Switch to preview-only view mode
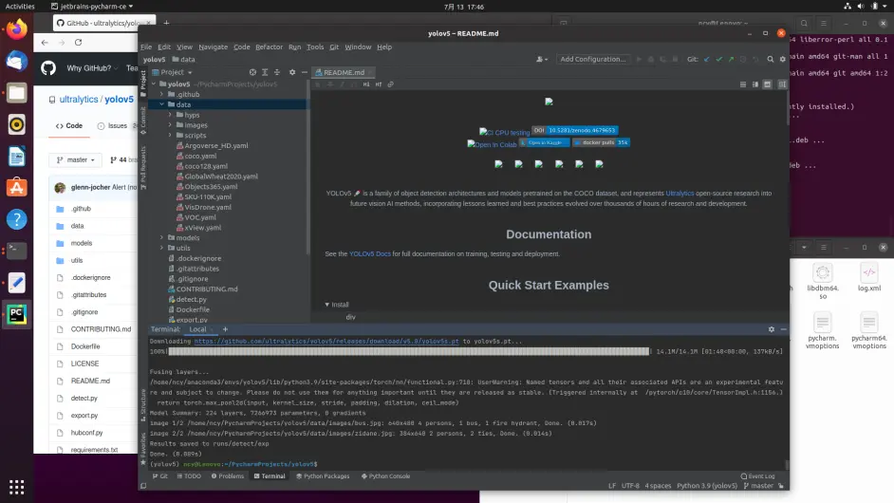Image resolution: width=894 pixels, height=503 pixels. click(x=768, y=84)
